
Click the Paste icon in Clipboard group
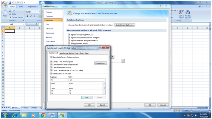pyautogui.click(x=5, y=12)
